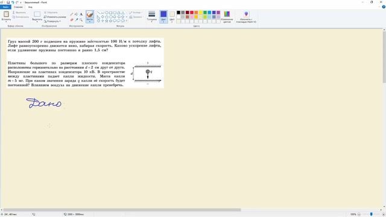The height and width of the screenshot is (217, 386).
Task: Open the Thickness (Толщина) dropdown
Action: click(x=152, y=17)
